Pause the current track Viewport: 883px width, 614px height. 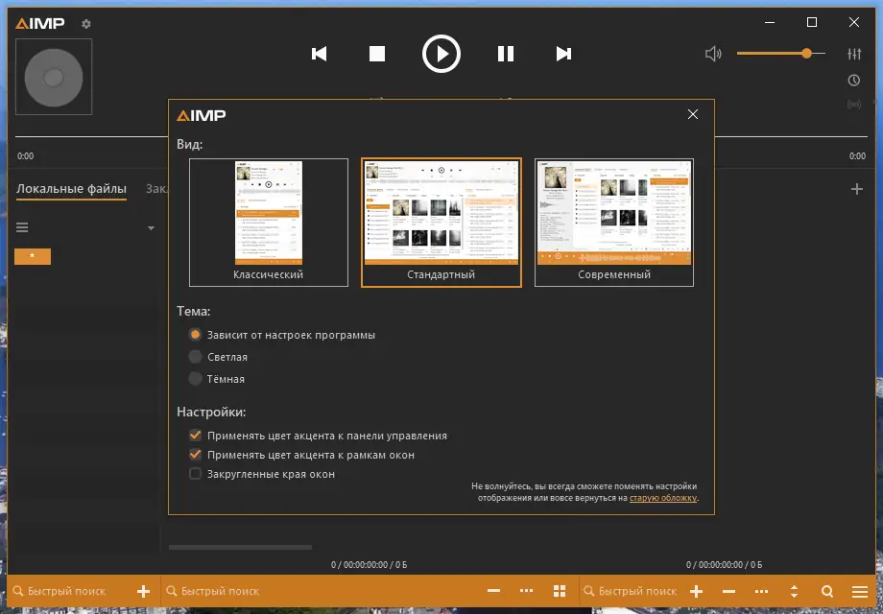(505, 54)
